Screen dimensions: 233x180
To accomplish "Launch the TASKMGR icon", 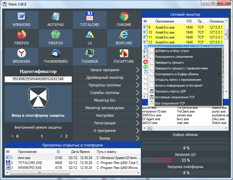I will pos(90,56).
